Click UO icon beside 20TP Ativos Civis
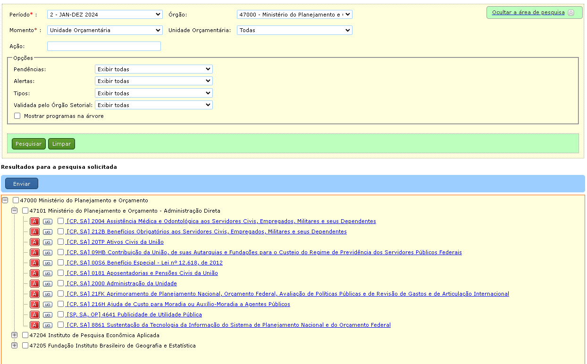This screenshot has height=364, width=587. [48, 242]
